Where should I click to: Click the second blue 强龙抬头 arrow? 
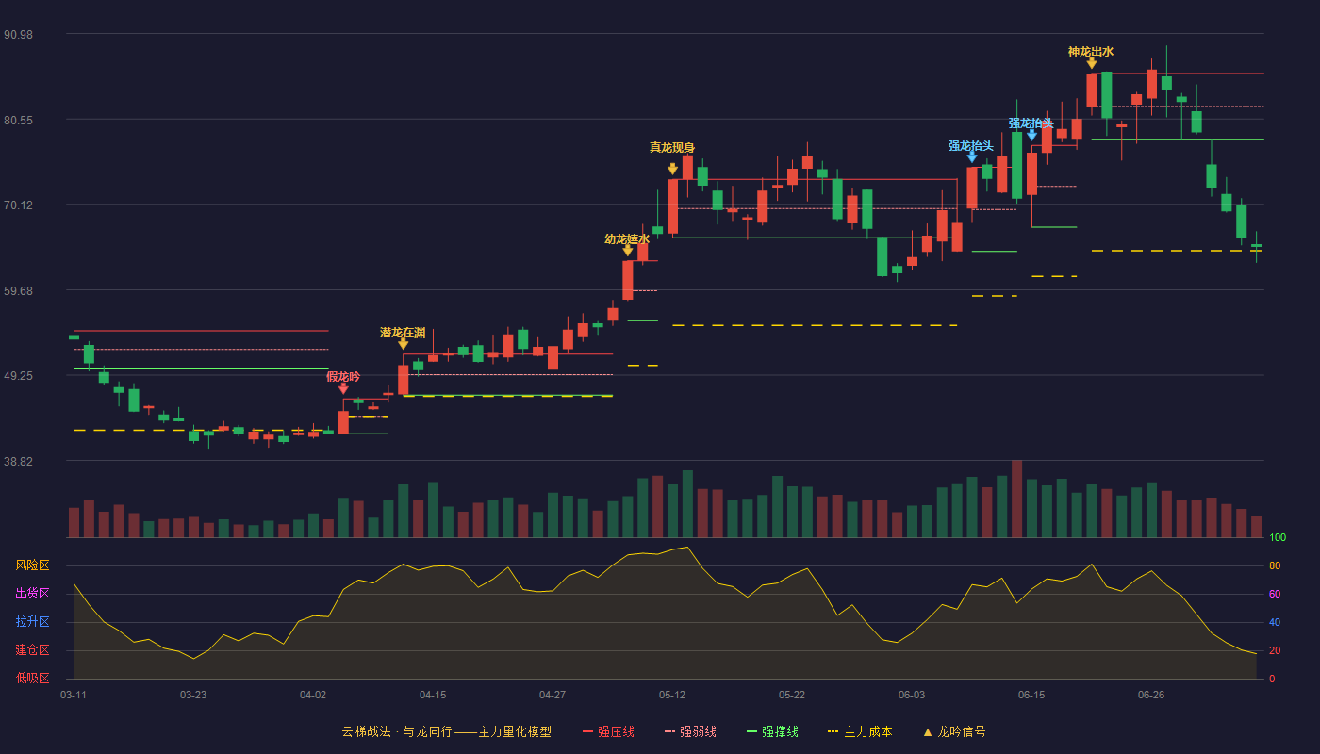1031,136
